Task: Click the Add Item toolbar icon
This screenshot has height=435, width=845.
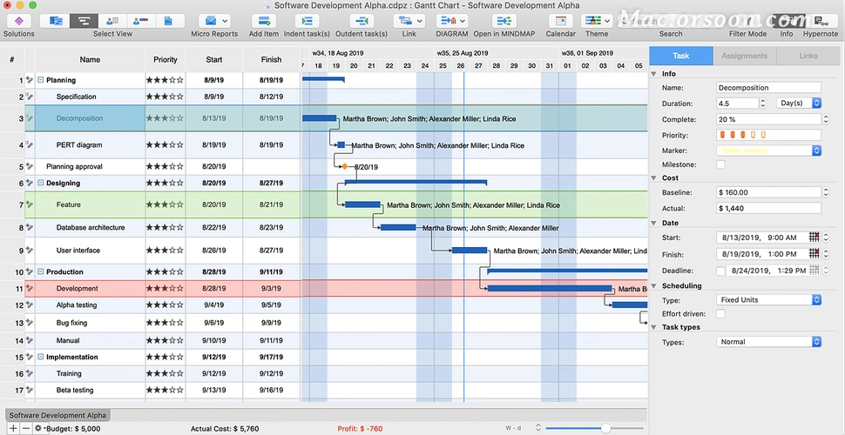Action: coord(264,21)
